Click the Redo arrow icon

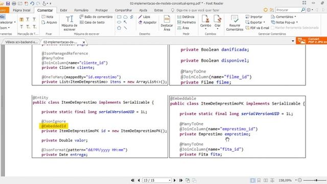(x=38, y=4)
